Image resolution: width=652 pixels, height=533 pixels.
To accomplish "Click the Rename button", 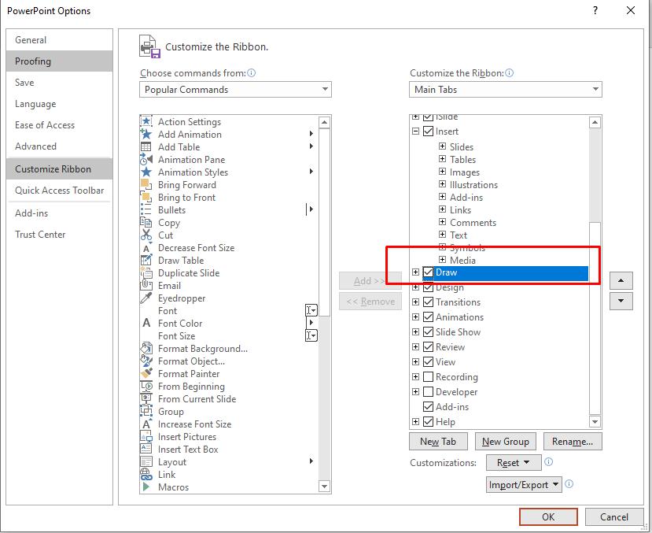I will pos(573,442).
